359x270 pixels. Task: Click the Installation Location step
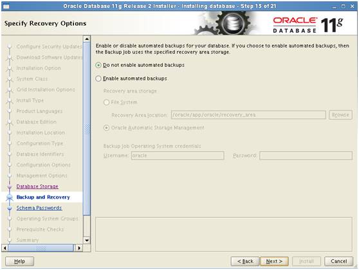click(41, 132)
